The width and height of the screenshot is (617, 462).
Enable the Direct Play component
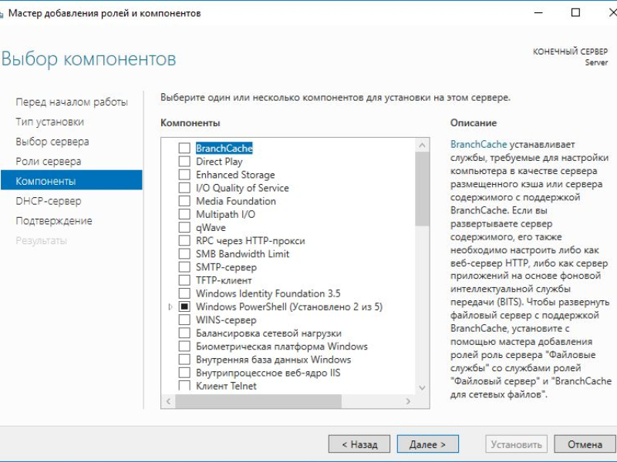184,162
